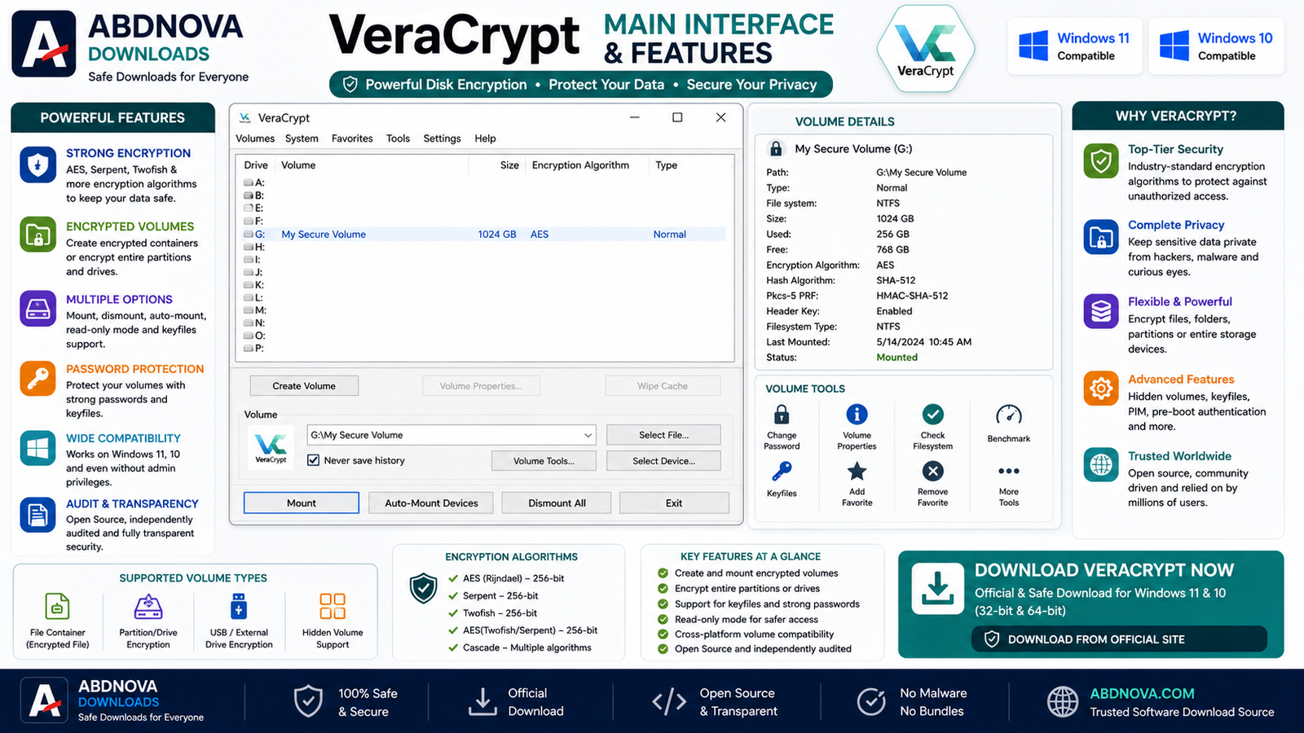
Task: Click the Encrypted Volumes folder-lock icon
Action: click(x=37, y=235)
